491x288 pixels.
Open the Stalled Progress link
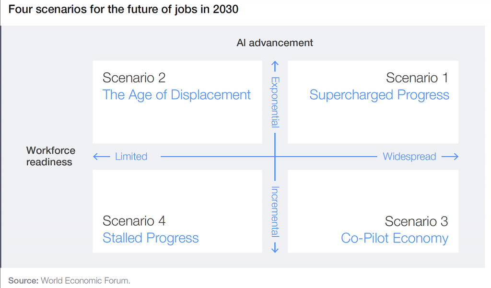pyautogui.click(x=151, y=238)
